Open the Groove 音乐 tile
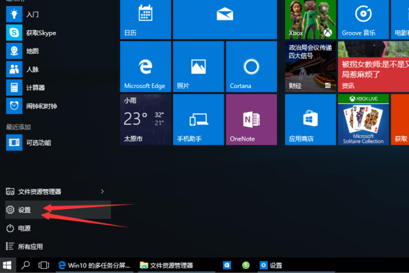Image resolution: width=409 pixels, height=273 pixels. (x=363, y=19)
